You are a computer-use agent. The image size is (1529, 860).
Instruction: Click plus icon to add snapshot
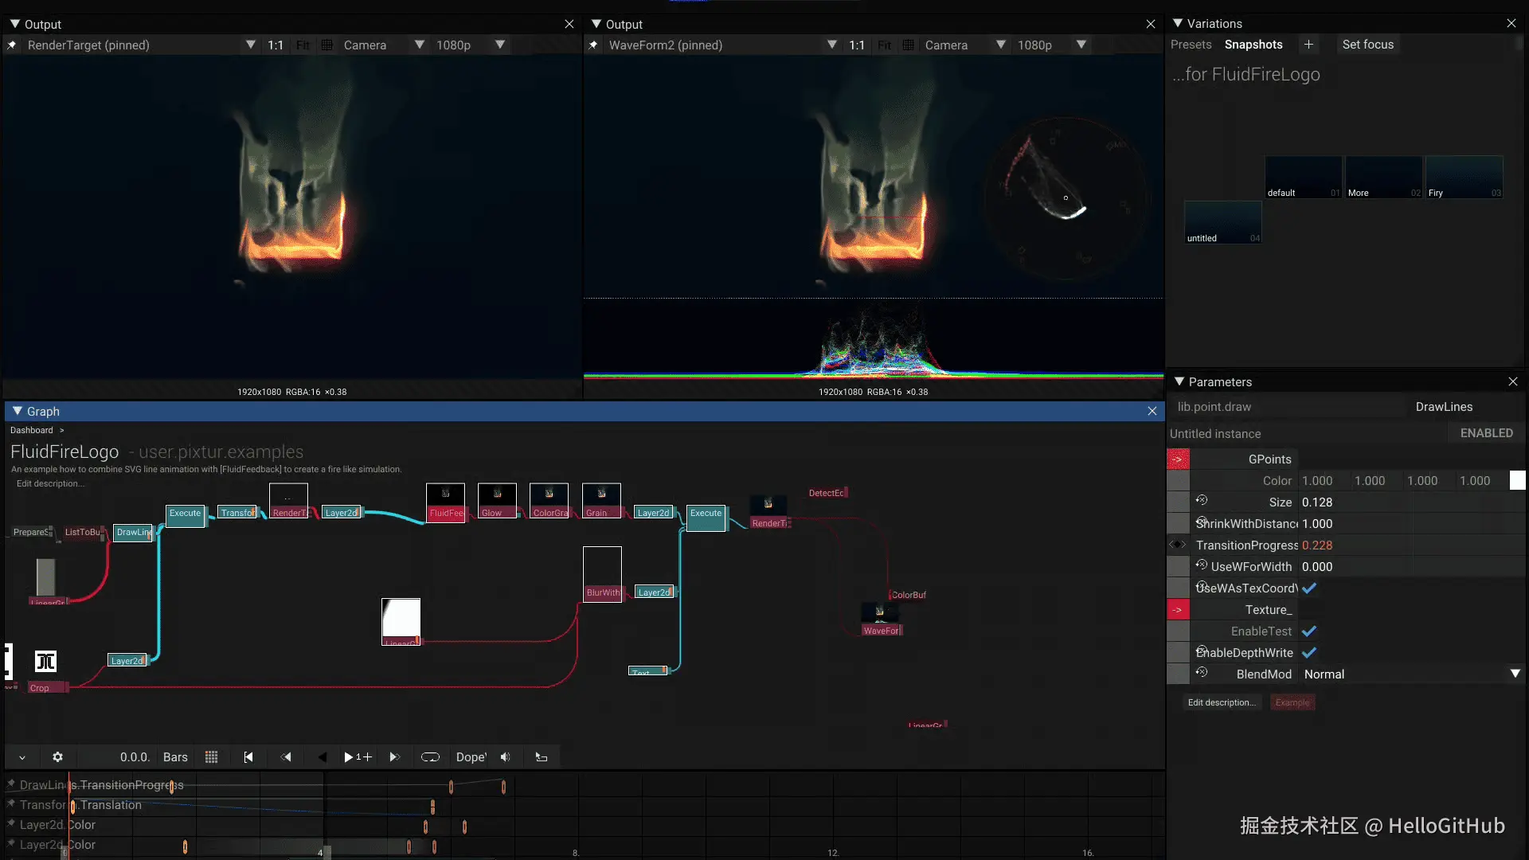1308,45
